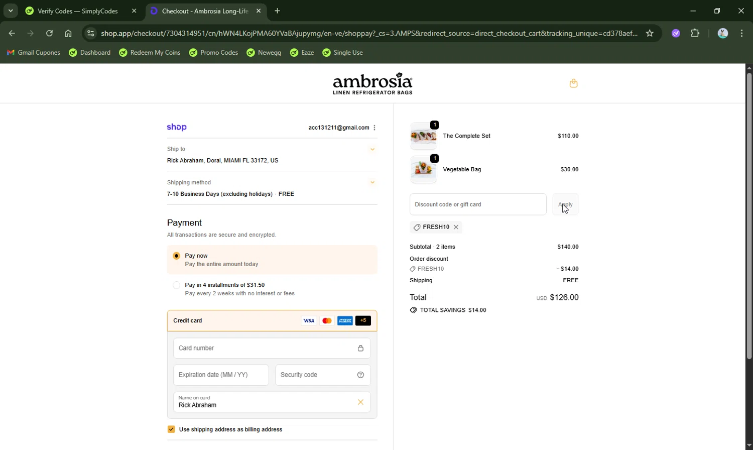Image resolution: width=753 pixels, height=450 pixels.
Task: Click the Ambrosia store logo
Action: tap(372, 83)
